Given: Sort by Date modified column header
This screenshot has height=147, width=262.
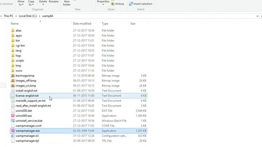Looking at the screenshot, I should [82, 24].
